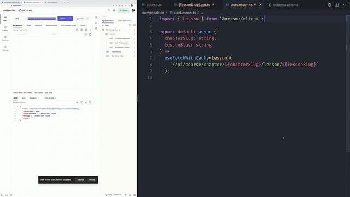This screenshot has height=197, width=350.
Task: Toggle bulk edit for query parameters
Action: tap(86, 30)
